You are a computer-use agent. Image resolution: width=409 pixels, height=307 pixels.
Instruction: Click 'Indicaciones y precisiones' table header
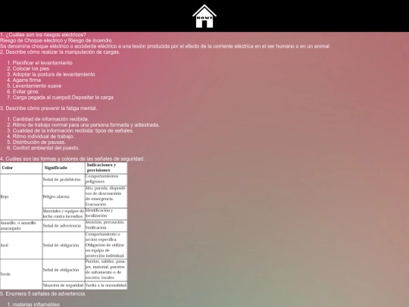[106, 168]
